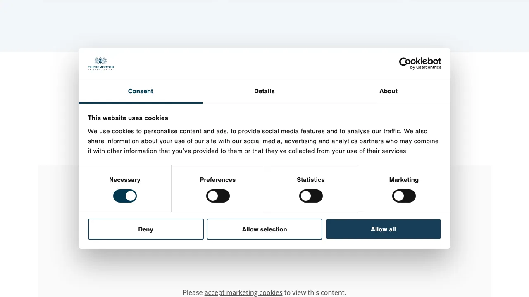
Task: Switch to the Details tab
Action: 264,91
